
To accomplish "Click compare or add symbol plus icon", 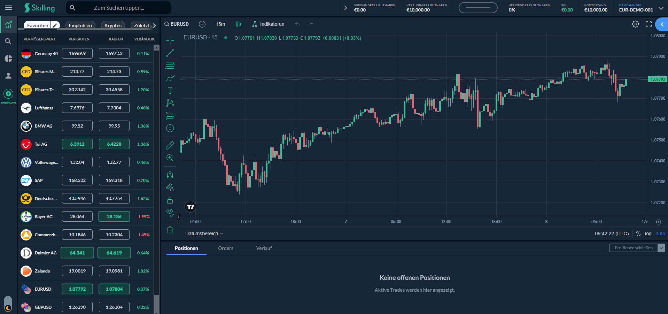I will (202, 24).
